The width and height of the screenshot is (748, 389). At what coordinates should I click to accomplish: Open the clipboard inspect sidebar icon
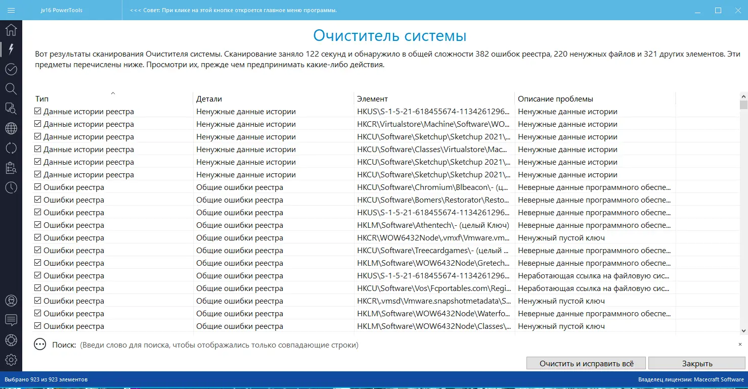11,168
